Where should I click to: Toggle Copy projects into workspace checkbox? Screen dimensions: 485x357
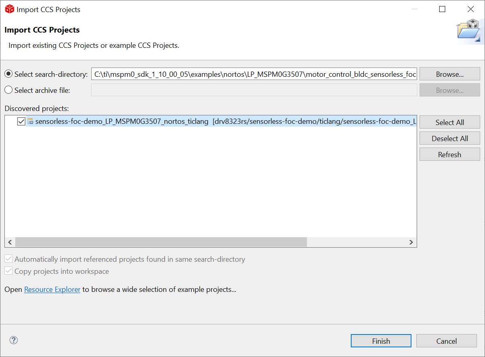8,271
